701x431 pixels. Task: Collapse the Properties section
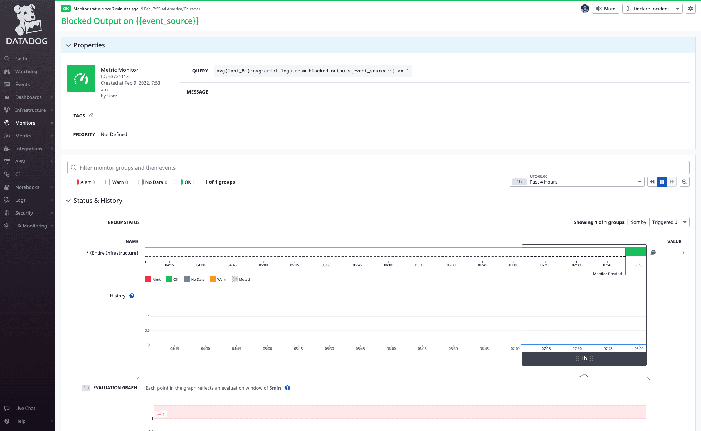[68, 45]
